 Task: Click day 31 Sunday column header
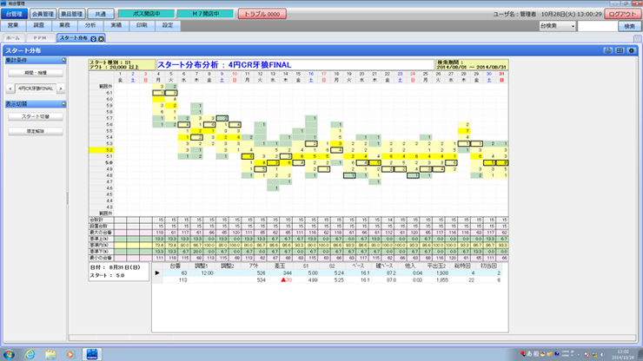[x=501, y=77]
